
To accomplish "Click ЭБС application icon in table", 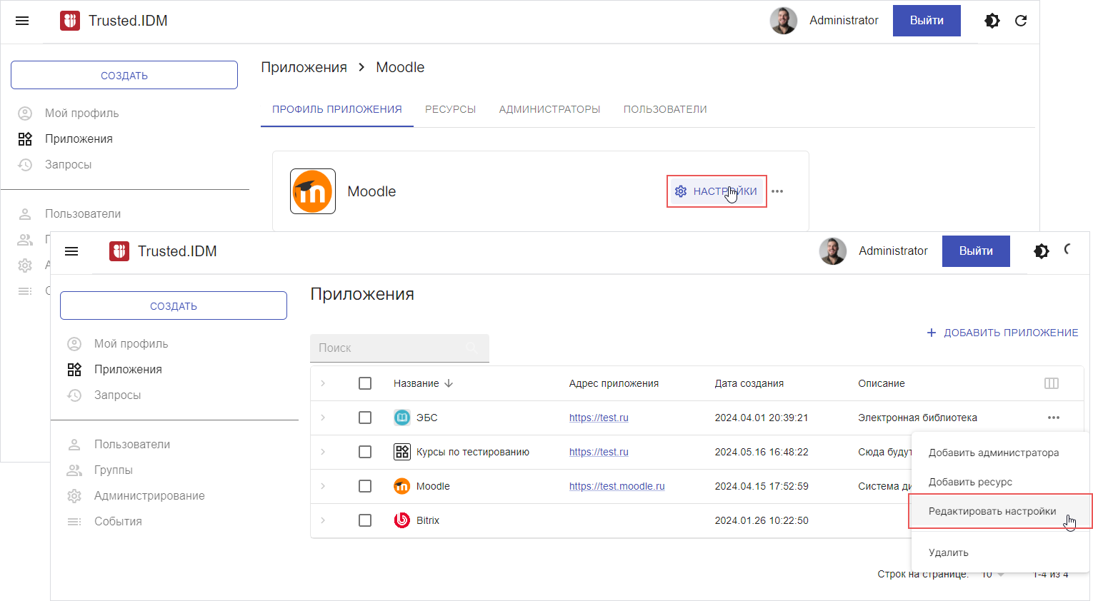I will coord(402,418).
